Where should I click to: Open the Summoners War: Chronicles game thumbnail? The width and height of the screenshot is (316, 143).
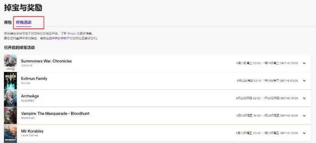pyautogui.click(x=10, y=63)
